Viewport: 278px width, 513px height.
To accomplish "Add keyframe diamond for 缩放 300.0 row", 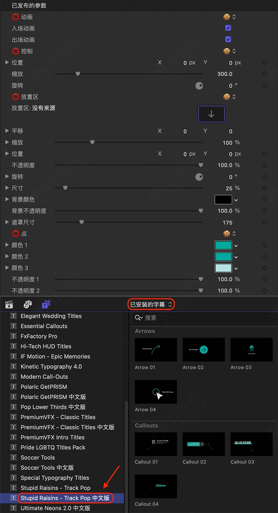I will [265, 74].
